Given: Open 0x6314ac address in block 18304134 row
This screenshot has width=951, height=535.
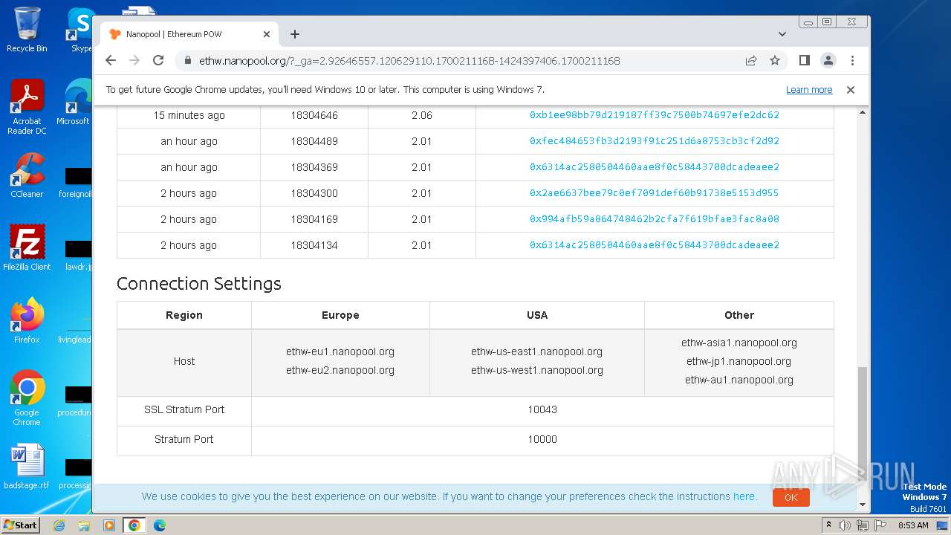Looking at the screenshot, I should tap(655, 245).
